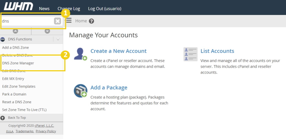Go to Home breadcrumb
Viewport: 286px width, 139px height.
[81, 21]
